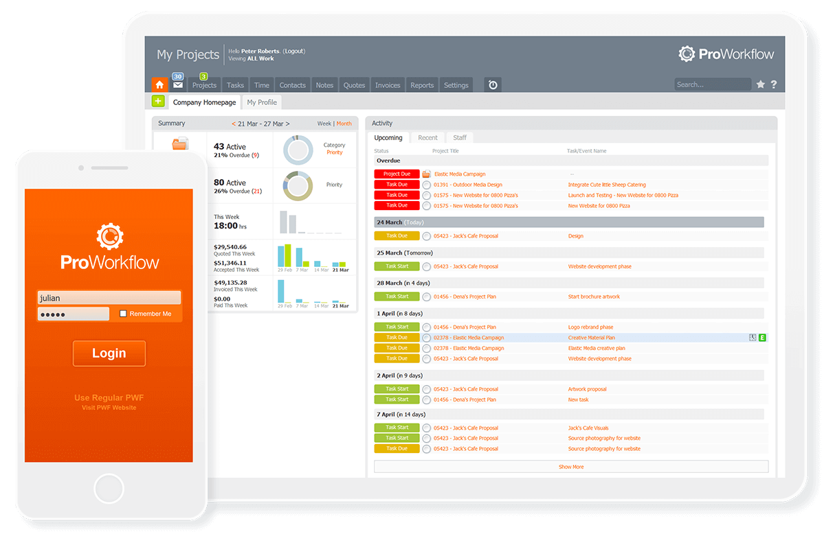Click the green plus add button
This screenshot has width=822, height=534.
coord(158,102)
